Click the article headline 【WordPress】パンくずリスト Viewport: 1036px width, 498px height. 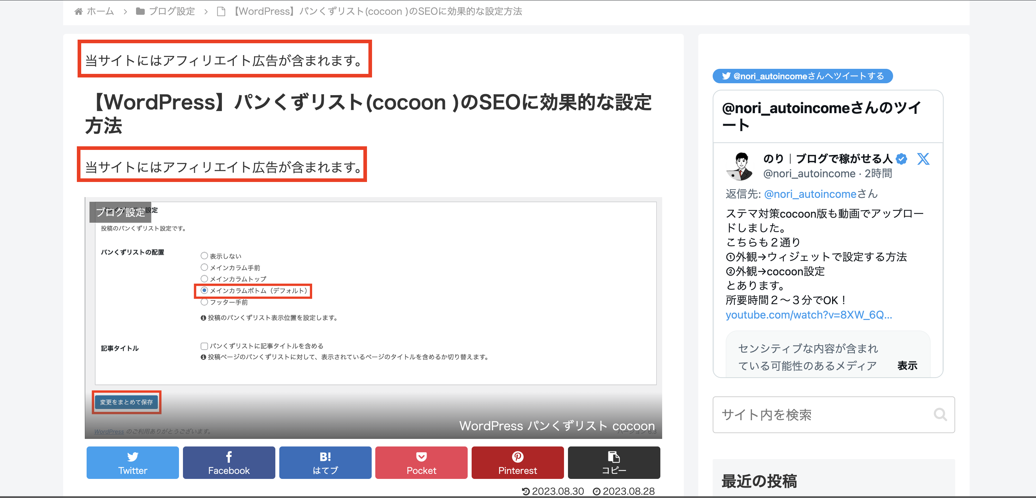point(368,114)
